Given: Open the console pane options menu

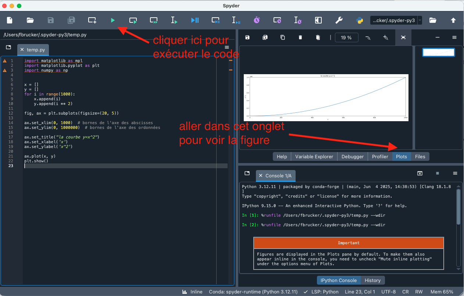Looking at the screenshot, I should click(455, 173).
